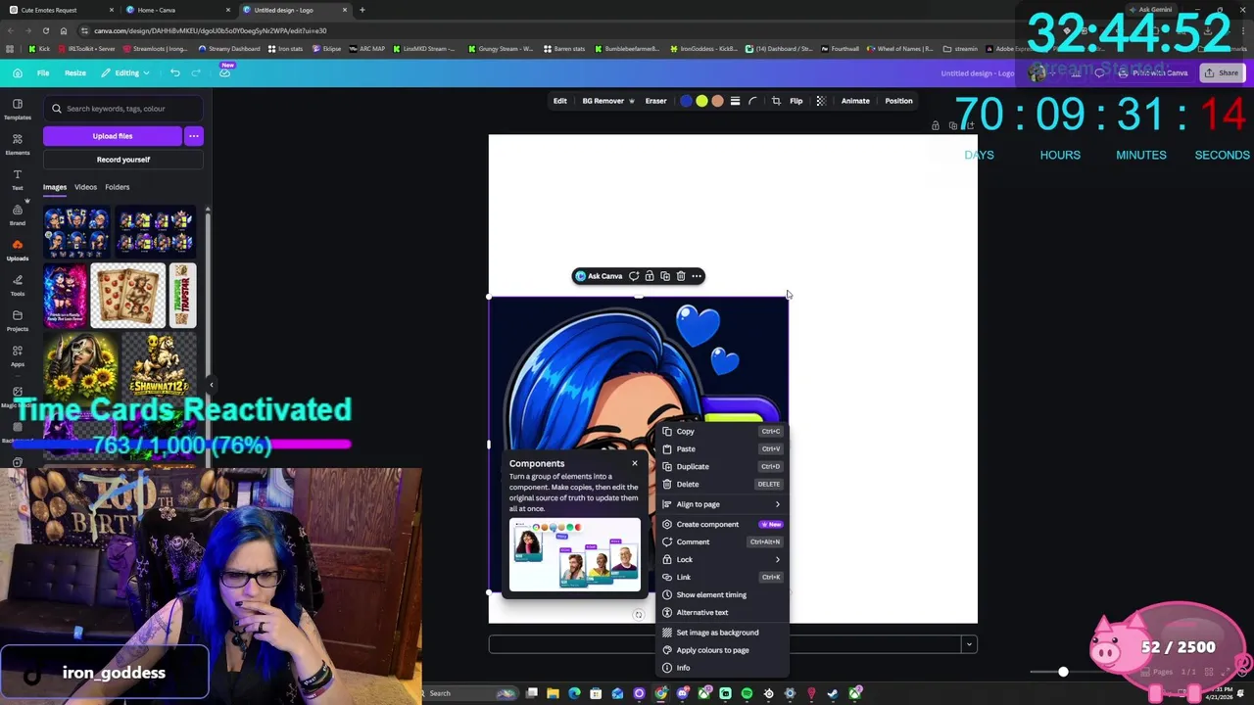Select the blue colour swatch
1254x705 pixels.
[x=686, y=101]
